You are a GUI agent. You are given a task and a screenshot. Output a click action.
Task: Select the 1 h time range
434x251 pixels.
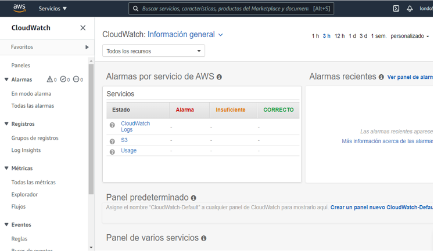[315, 36]
